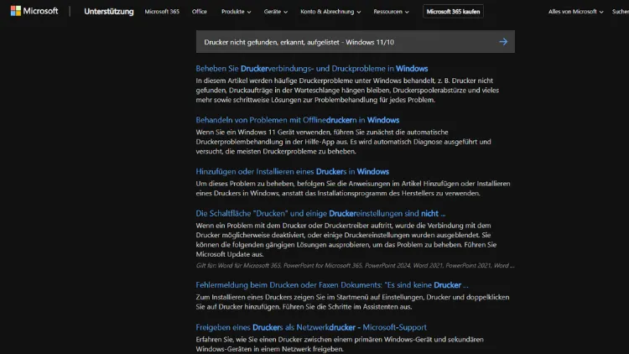This screenshot has width=629, height=354.
Task: Click the Microsoft 365 kaufen button
Action: coord(453,12)
